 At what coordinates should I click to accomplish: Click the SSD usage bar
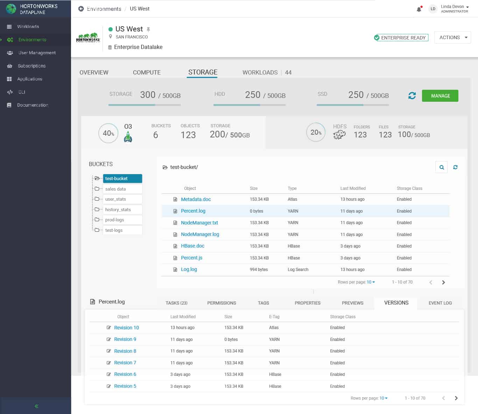coord(353,105)
